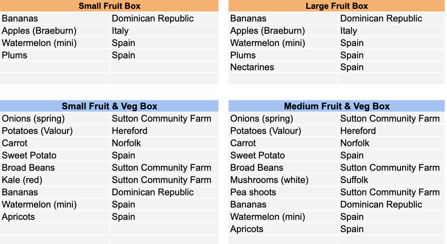The height and width of the screenshot is (244, 447).
Task: Click Plums in the Small Fruit Box
Action: (x=55, y=55)
